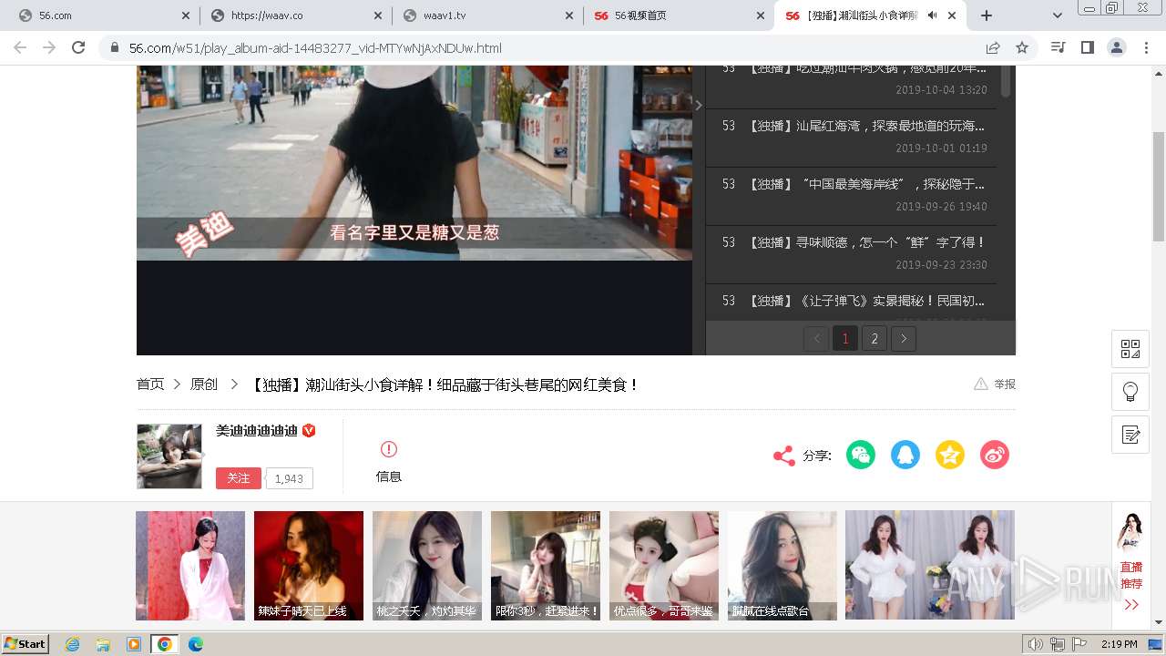Play 吃过潮汕牛肉火锅 playlist video

[851, 86]
